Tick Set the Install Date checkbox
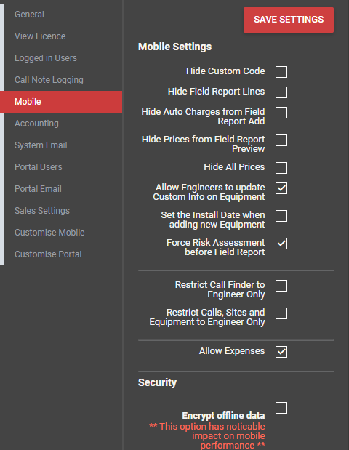This screenshot has width=349, height=450. 281,216
